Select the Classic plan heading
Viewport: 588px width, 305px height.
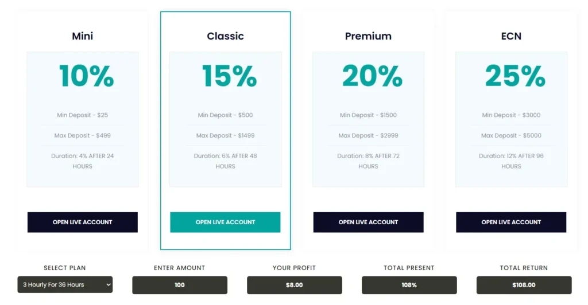(225, 36)
